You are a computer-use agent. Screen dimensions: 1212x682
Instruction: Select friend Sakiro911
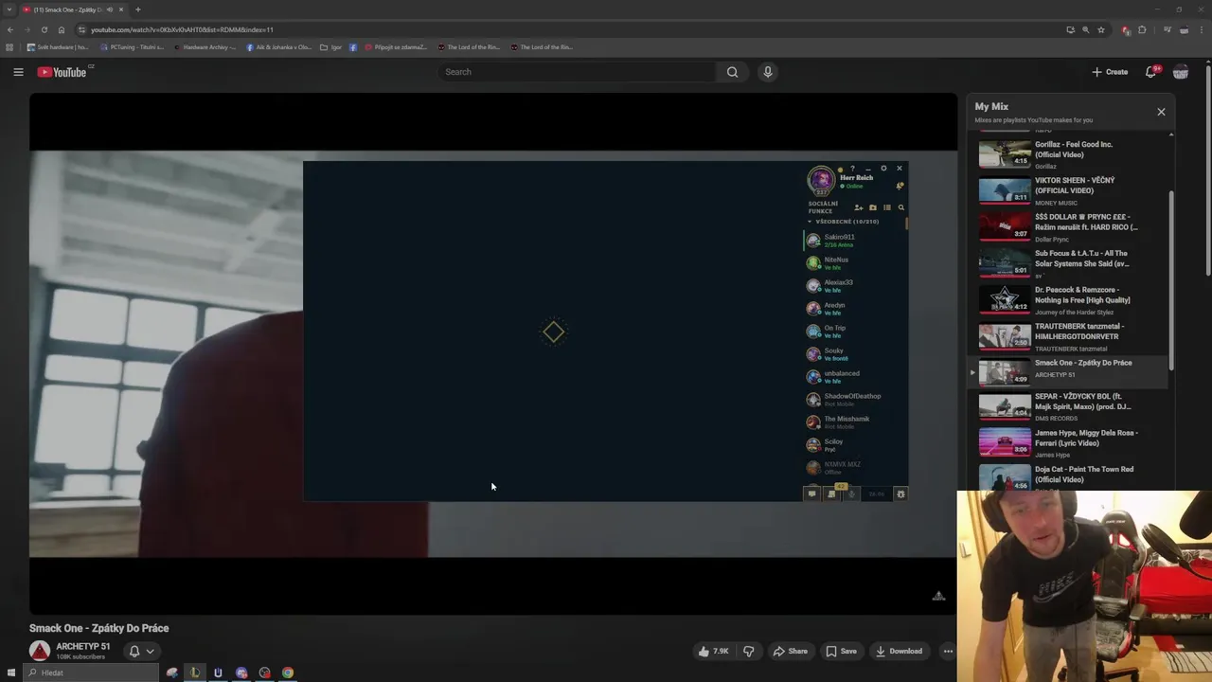tap(855, 241)
